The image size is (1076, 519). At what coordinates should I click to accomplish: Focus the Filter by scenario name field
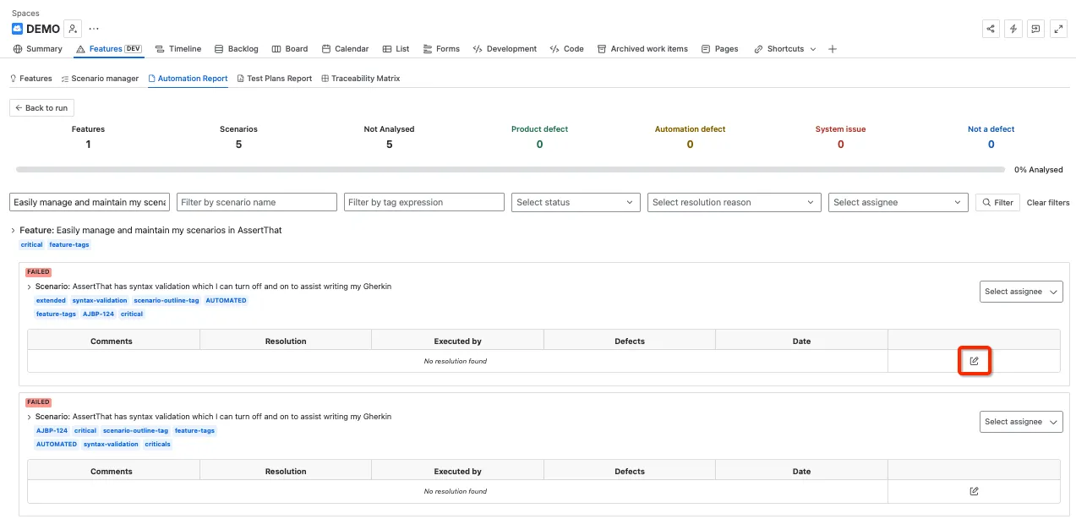pos(257,202)
